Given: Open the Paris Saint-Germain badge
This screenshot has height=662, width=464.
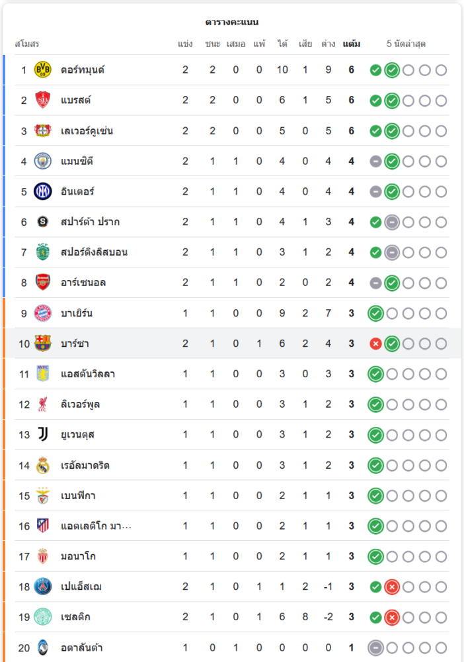Looking at the screenshot, I should [43, 587].
